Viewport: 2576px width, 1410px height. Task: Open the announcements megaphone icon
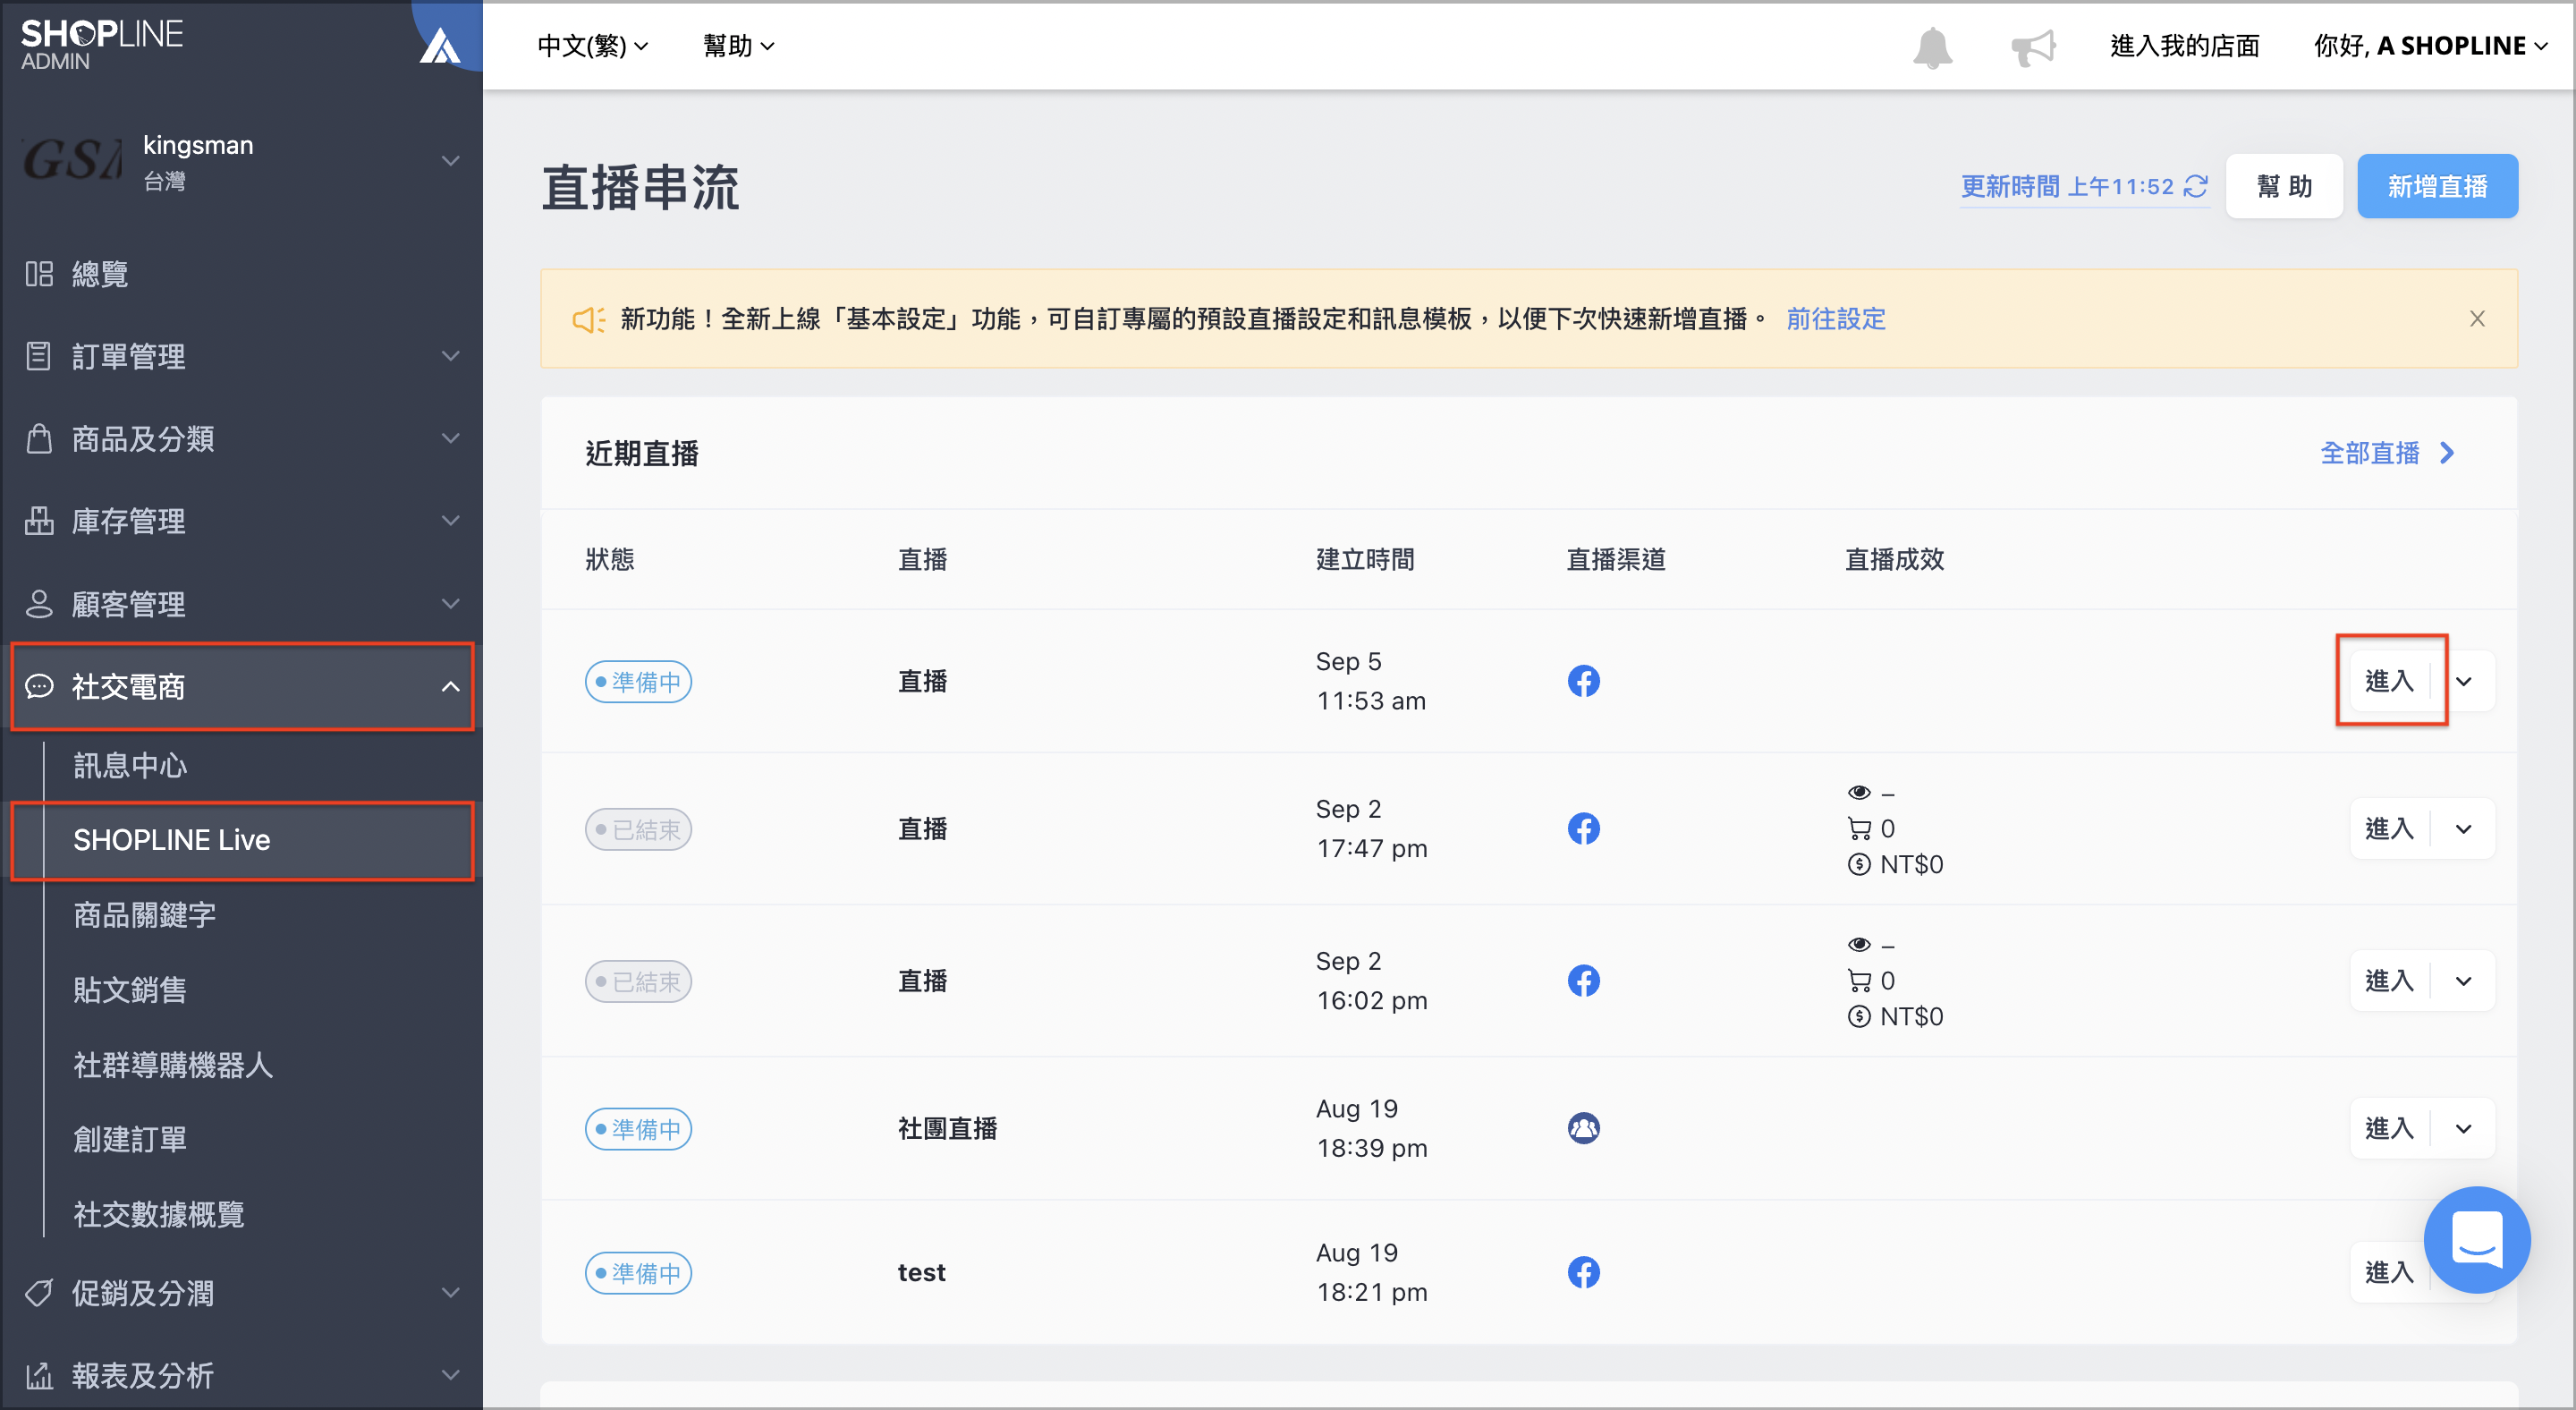(x=2033, y=47)
